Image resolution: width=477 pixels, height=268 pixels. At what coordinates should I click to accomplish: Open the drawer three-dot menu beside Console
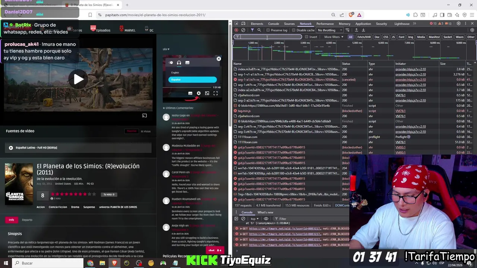tap(236, 212)
